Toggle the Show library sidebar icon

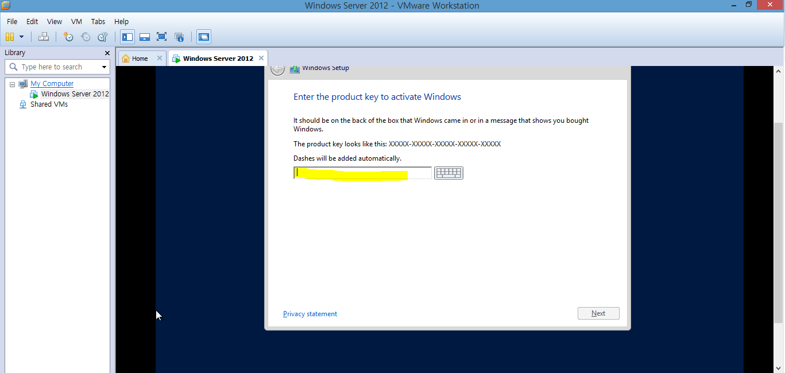pyautogui.click(x=127, y=37)
